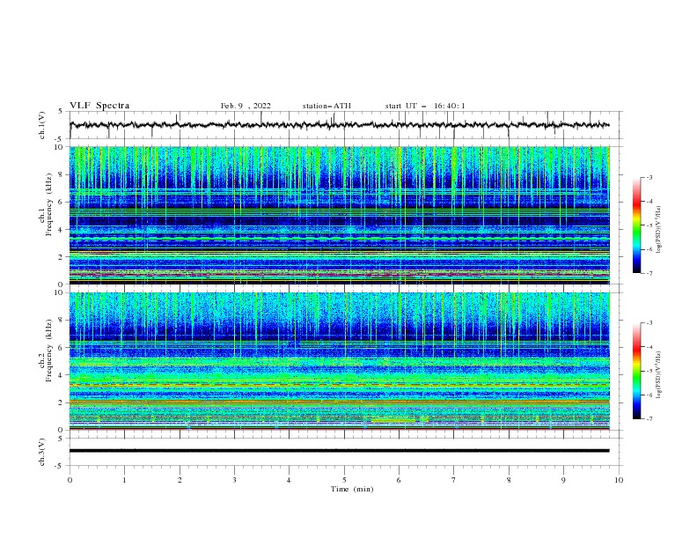Click the "start UT = 16:40: 1" text
This screenshot has height=539, width=697.
tap(425, 106)
